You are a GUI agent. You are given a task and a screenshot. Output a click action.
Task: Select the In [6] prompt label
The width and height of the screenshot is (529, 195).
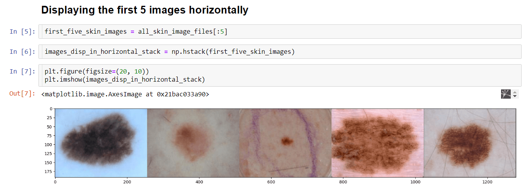coord(22,51)
